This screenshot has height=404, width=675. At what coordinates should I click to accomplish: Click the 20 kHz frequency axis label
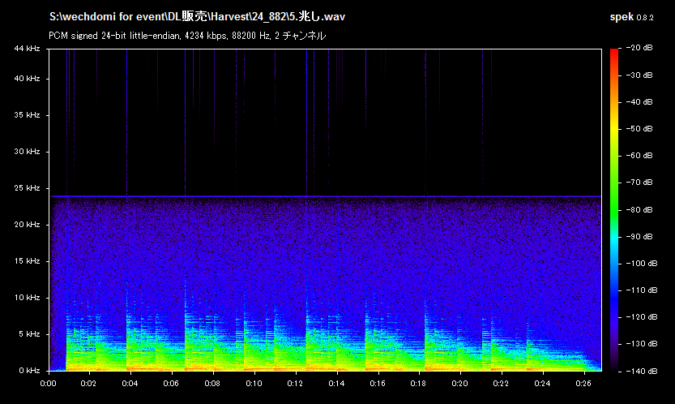pos(27,225)
